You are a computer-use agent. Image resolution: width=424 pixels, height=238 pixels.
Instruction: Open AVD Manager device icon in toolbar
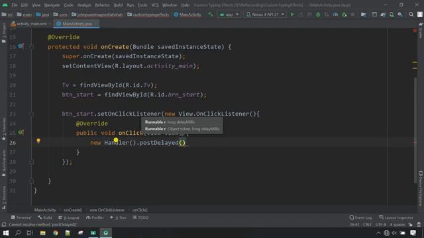pos(392,15)
